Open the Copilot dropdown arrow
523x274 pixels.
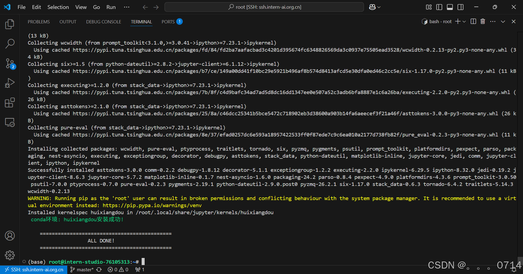379,7
